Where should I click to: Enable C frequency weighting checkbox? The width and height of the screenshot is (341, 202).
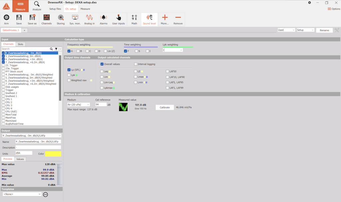[x=87, y=51]
